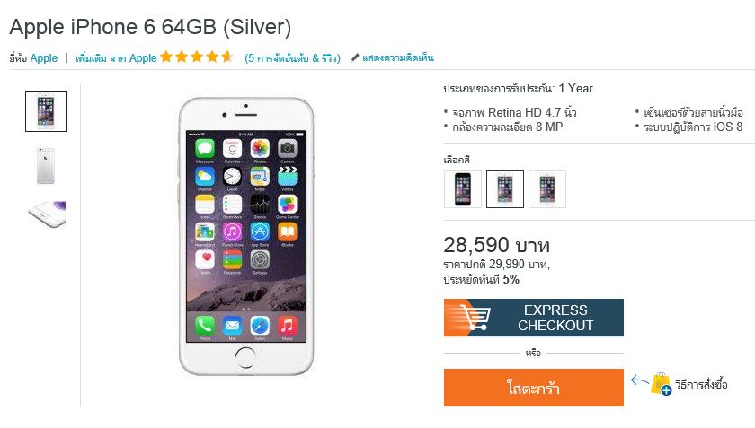
Task: Click the main iPhone 6 product image
Action: 246,237
